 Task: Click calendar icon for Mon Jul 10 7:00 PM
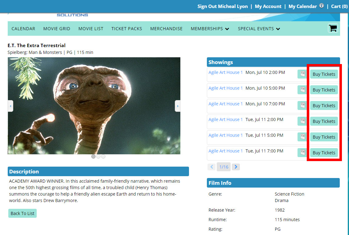point(302,105)
